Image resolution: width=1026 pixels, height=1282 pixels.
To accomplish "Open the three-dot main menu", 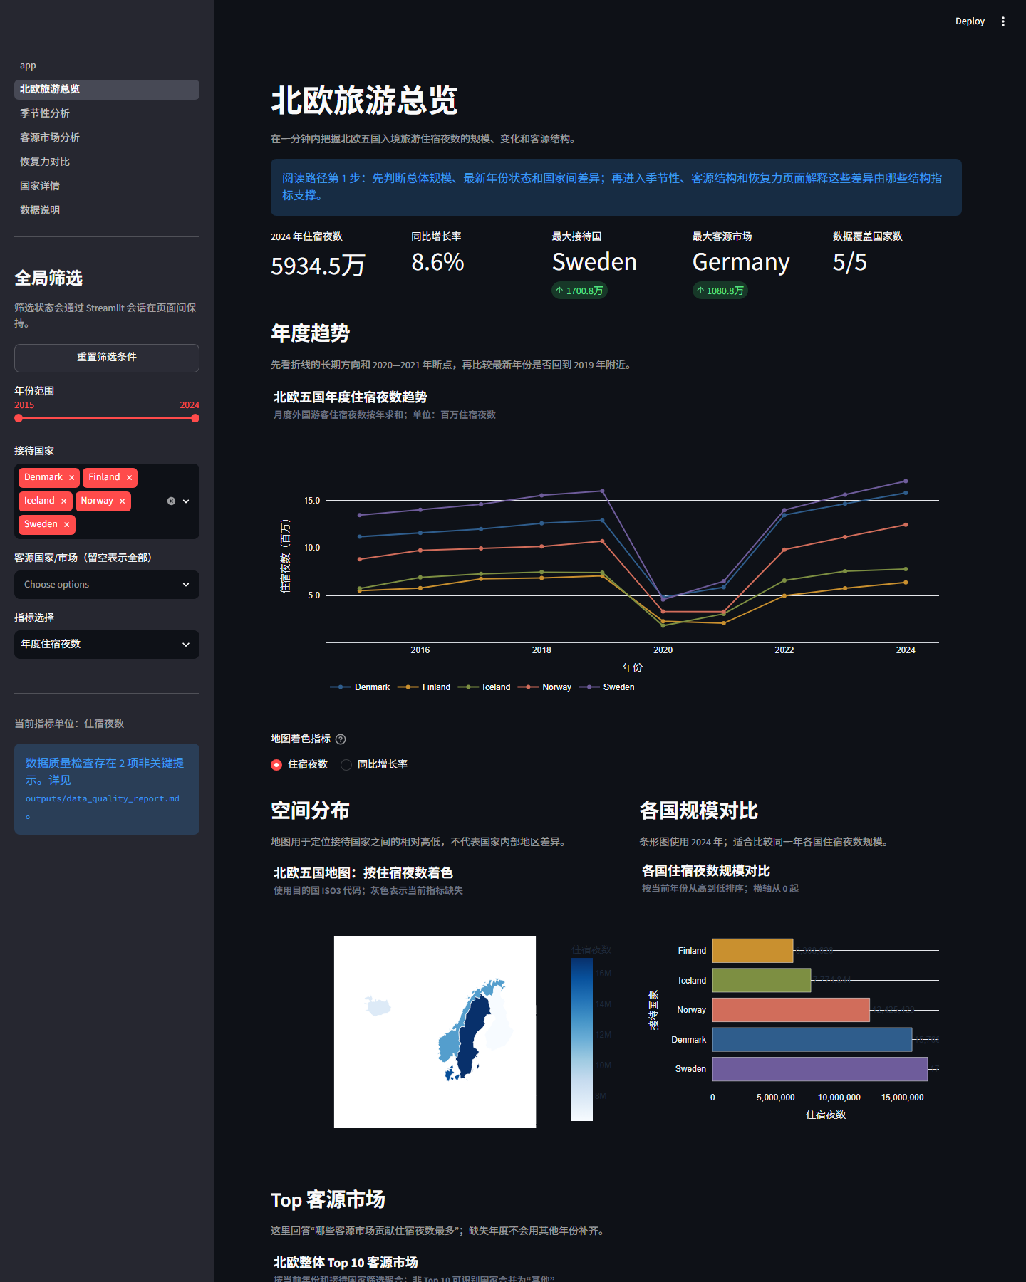I will [1003, 21].
